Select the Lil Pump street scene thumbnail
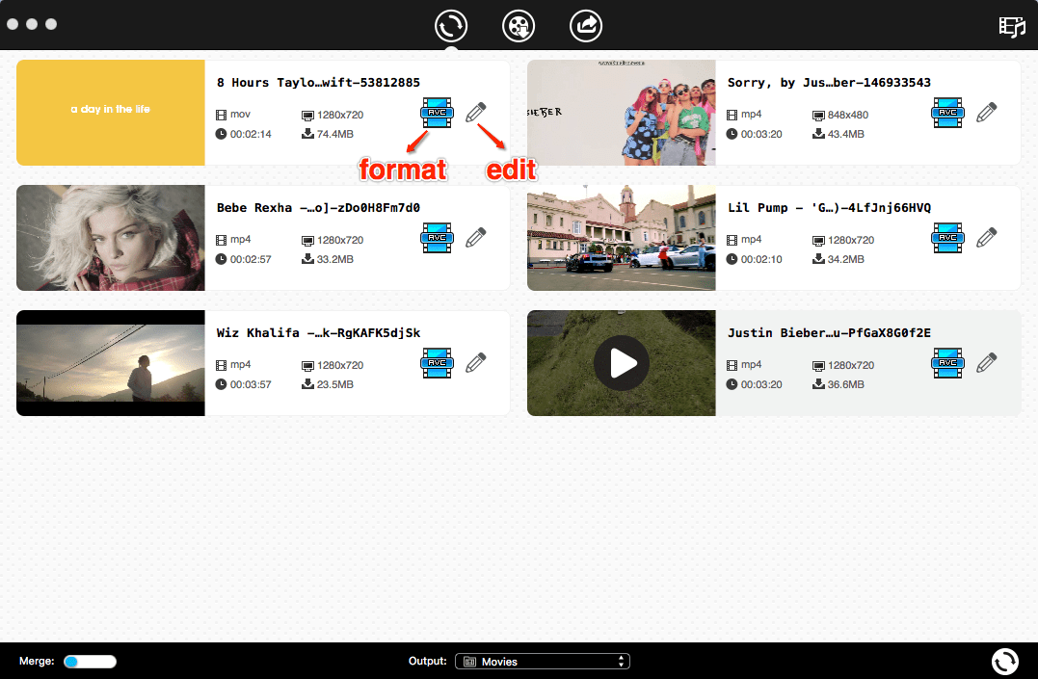Viewport: 1038px width, 679px height. [x=622, y=238]
